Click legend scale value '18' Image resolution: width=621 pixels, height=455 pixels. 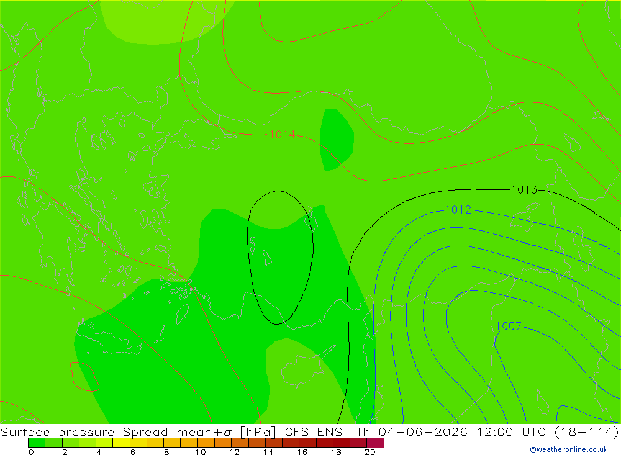pyautogui.click(x=336, y=452)
